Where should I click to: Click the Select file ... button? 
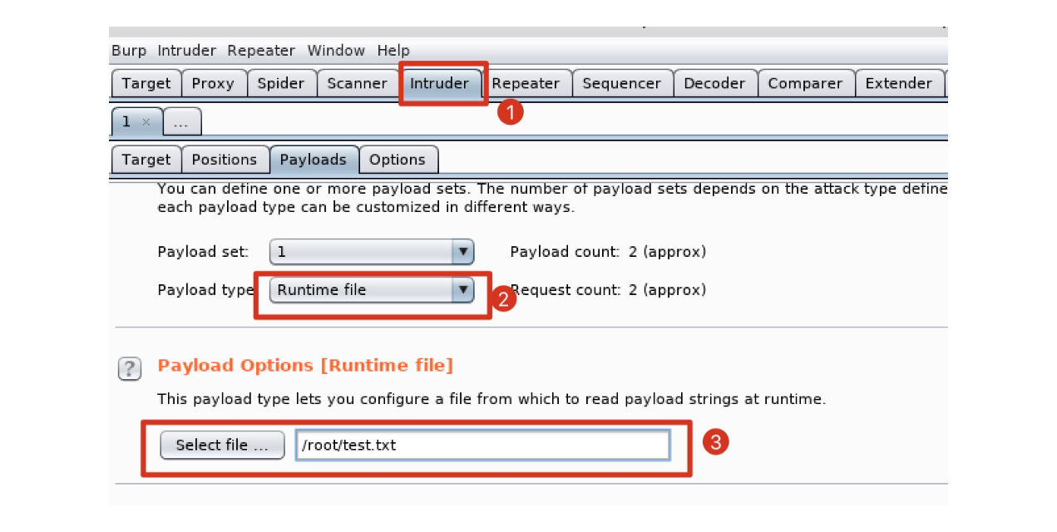[x=223, y=445]
